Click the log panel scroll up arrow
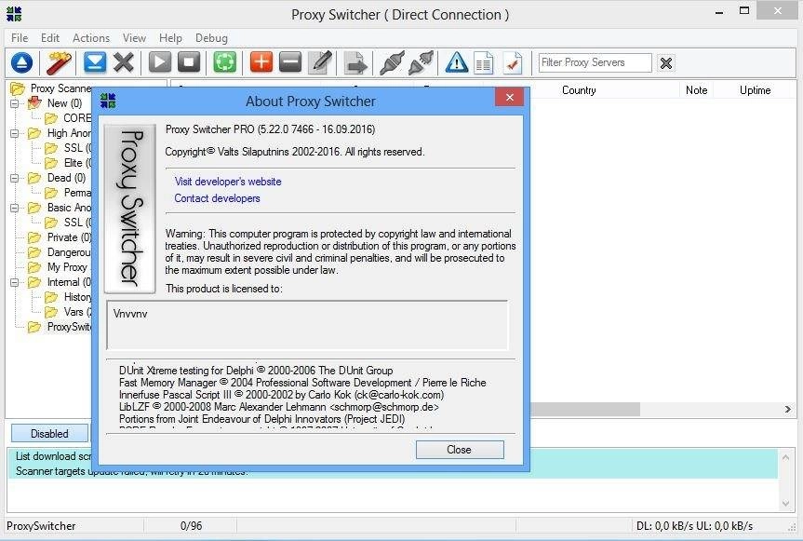The width and height of the screenshot is (803, 541). 785,457
